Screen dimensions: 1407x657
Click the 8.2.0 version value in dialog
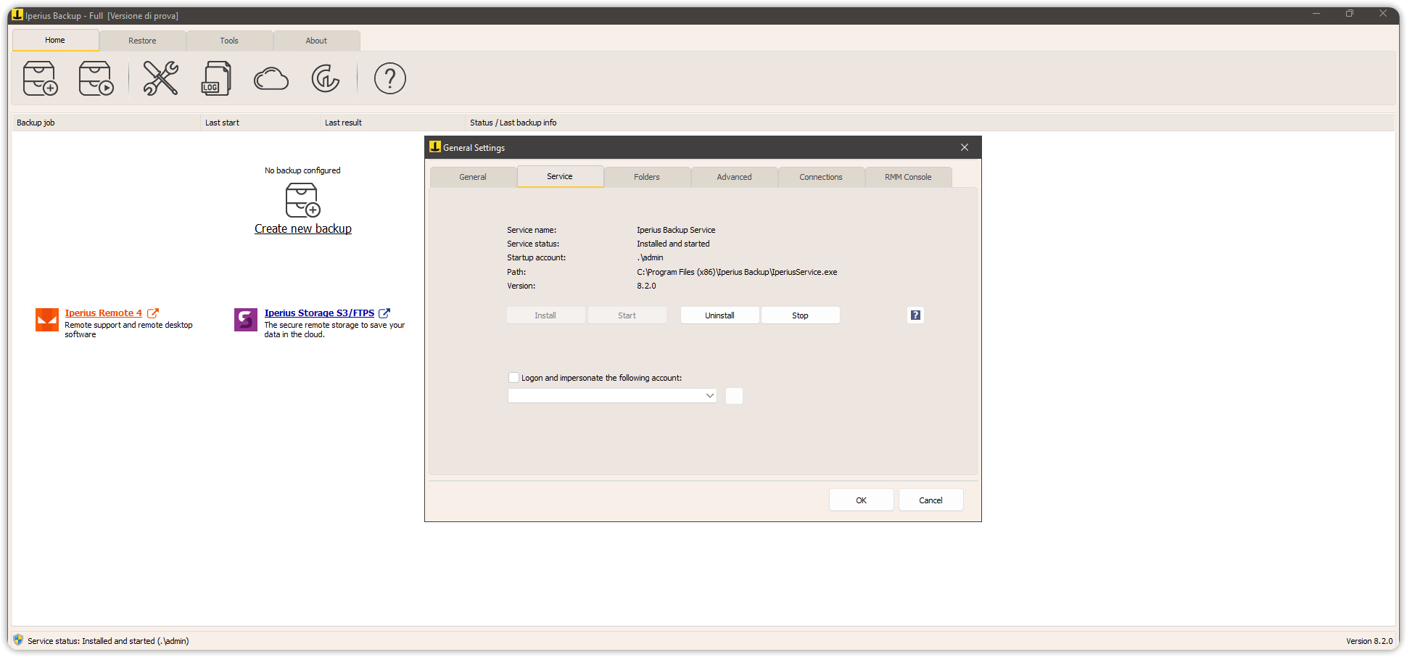click(x=646, y=286)
